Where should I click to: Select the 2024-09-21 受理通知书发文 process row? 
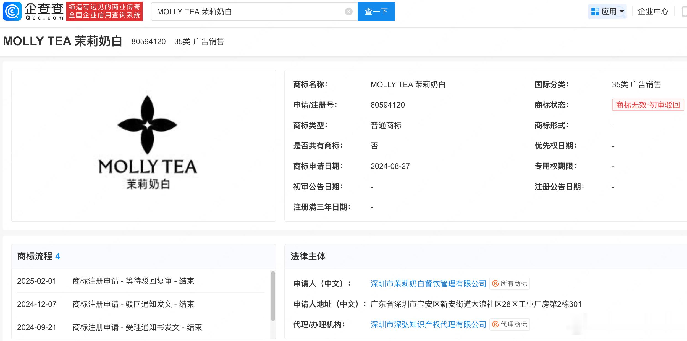[x=141, y=327]
